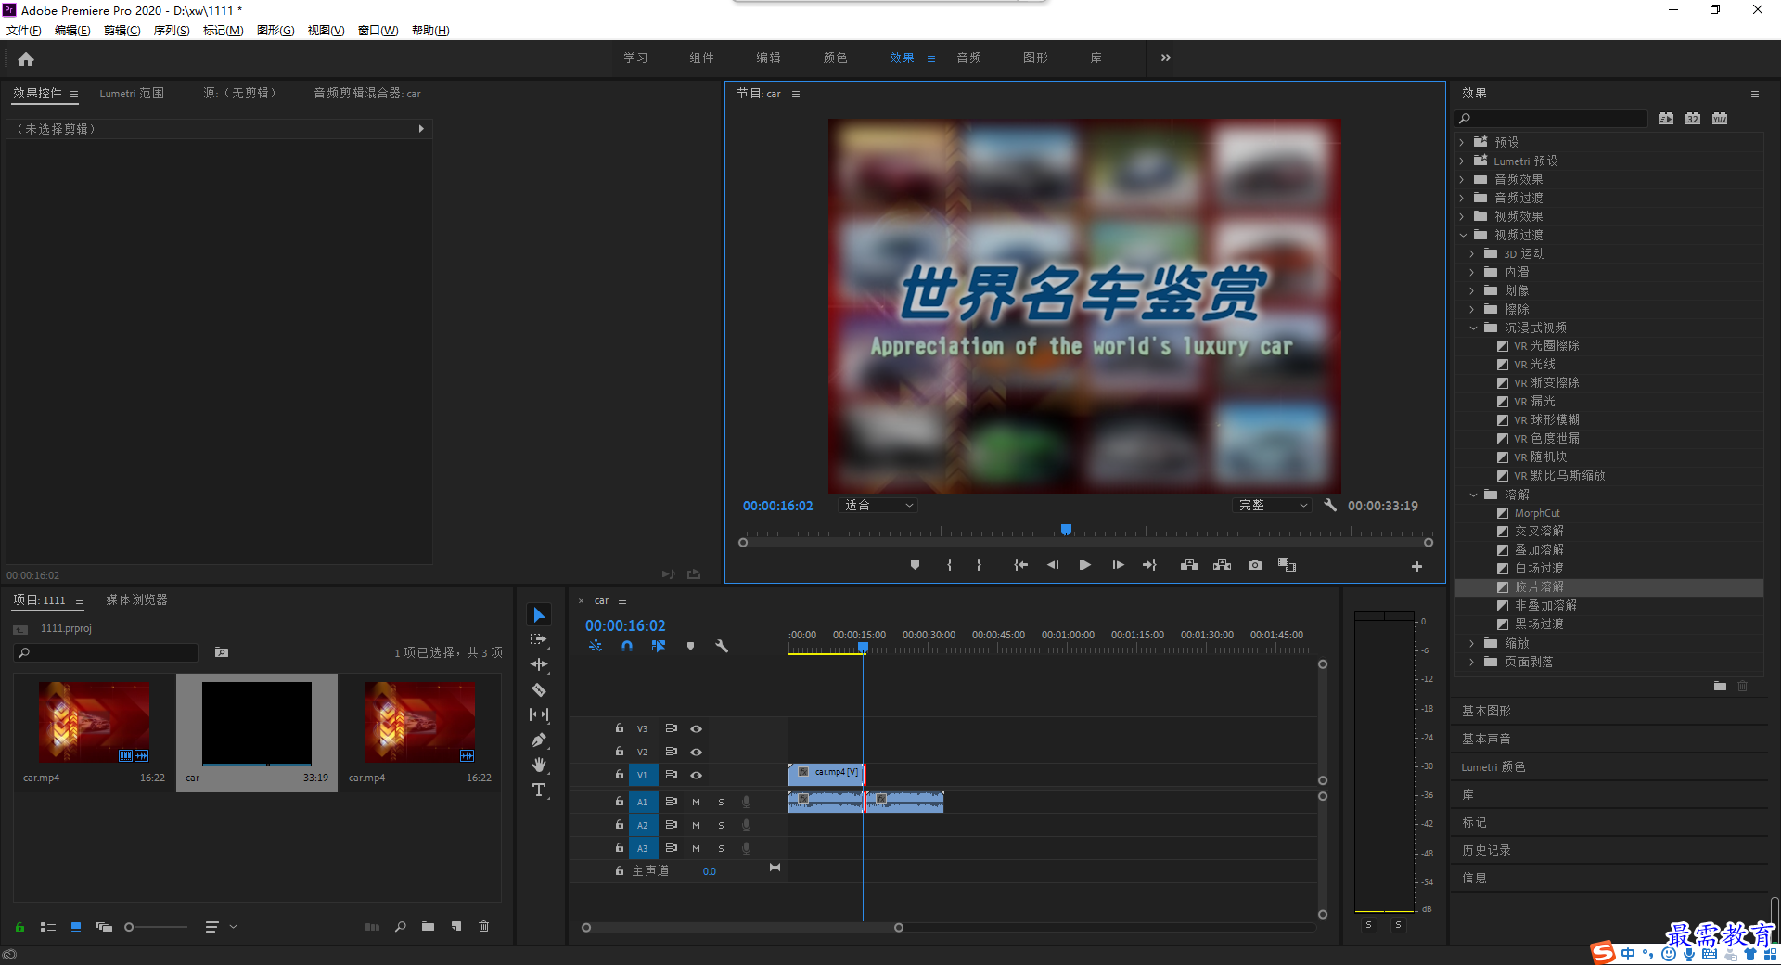Image resolution: width=1781 pixels, height=965 pixels.
Task: Click the Home icon
Action: [x=26, y=58]
